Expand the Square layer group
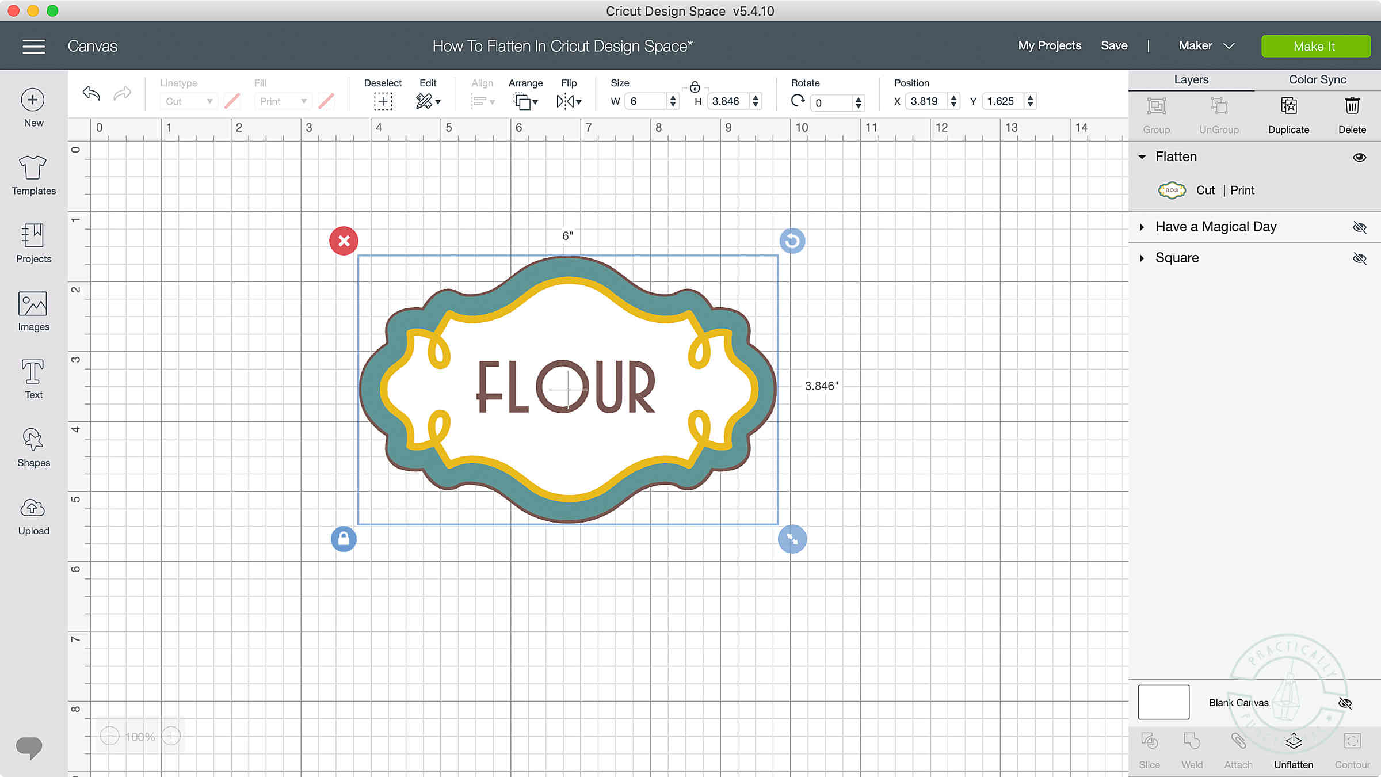 (x=1142, y=258)
